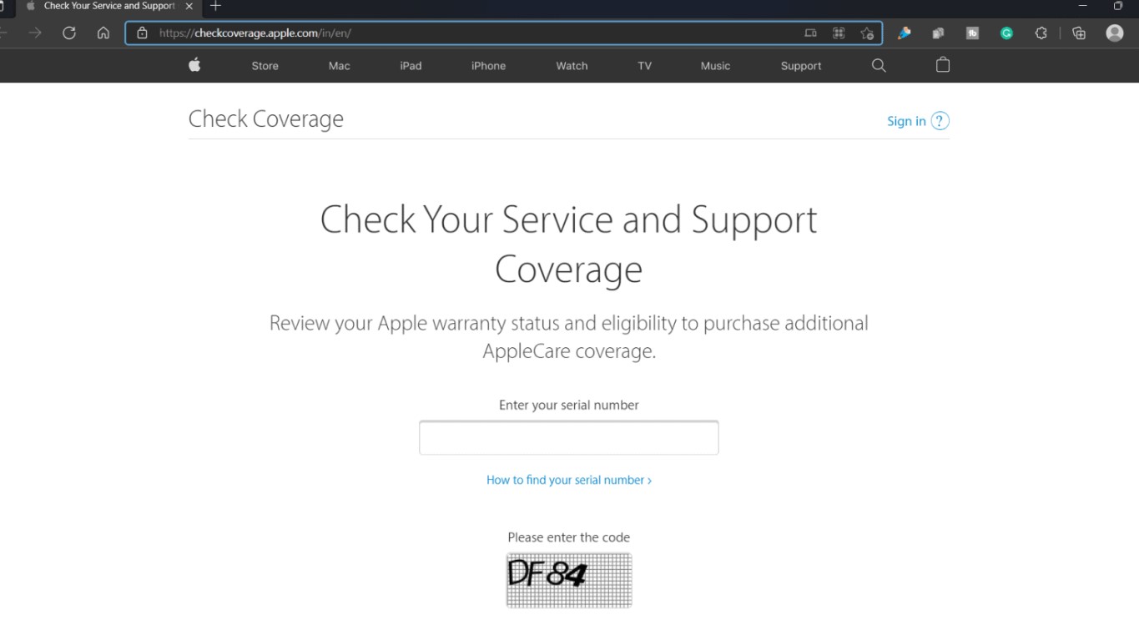This screenshot has width=1139, height=620.
Task: Open the search magnifier in Apple nav
Action: click(x=879, y=65)
